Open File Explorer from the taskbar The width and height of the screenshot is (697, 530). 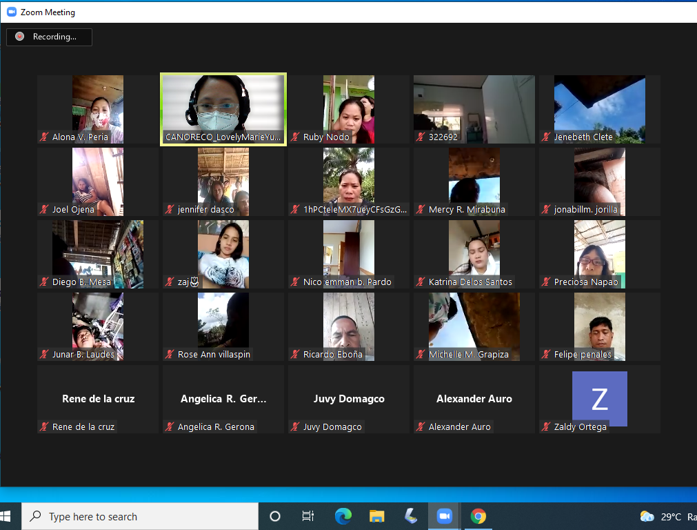[376, 516]
